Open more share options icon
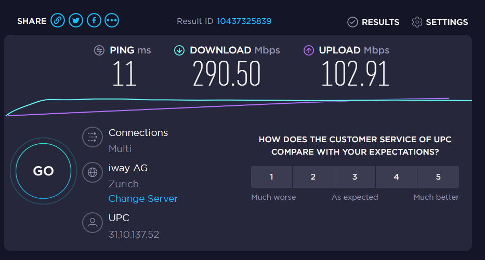 (112, 21)
